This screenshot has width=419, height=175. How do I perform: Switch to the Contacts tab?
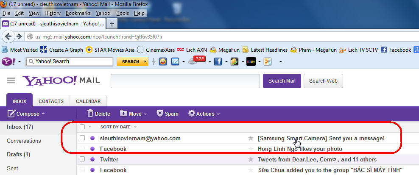(51, 101)
